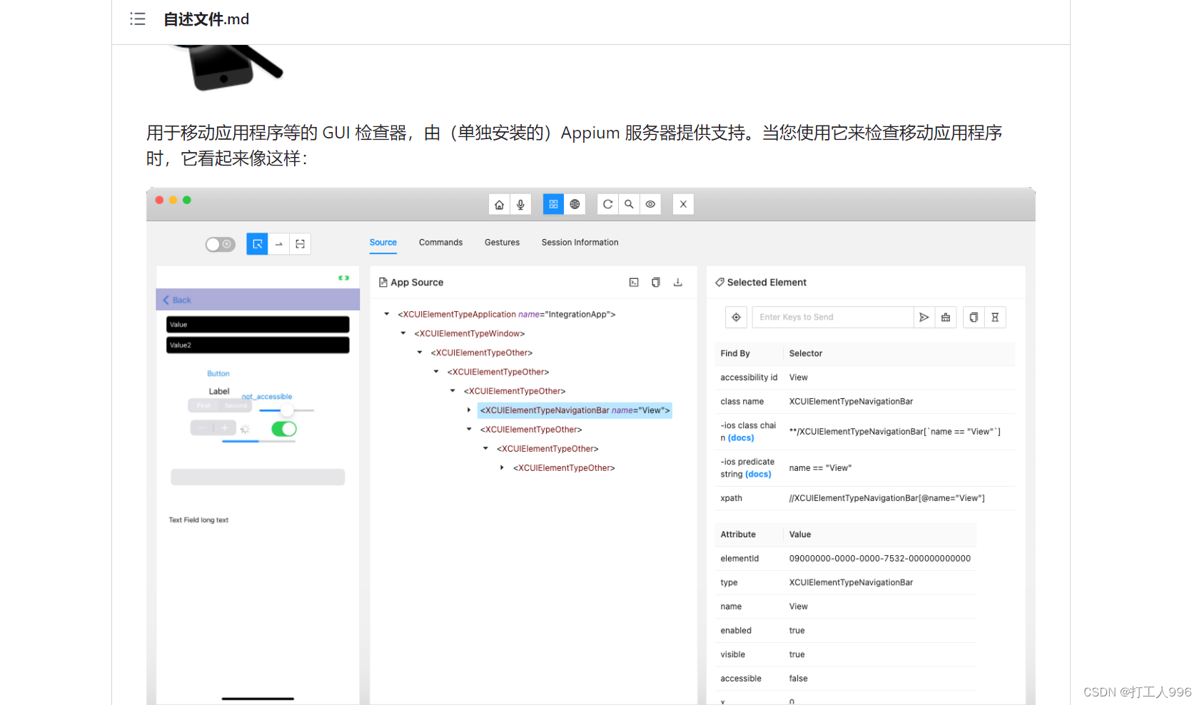Screen dimensions: 1202x705
Task: Collapse second-level XCUIElementTypeOther node arrow
Action: click(x=436, y=372)
